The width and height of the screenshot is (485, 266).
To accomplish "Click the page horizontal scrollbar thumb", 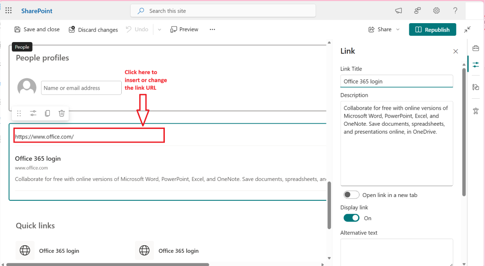I will point(108,265).
